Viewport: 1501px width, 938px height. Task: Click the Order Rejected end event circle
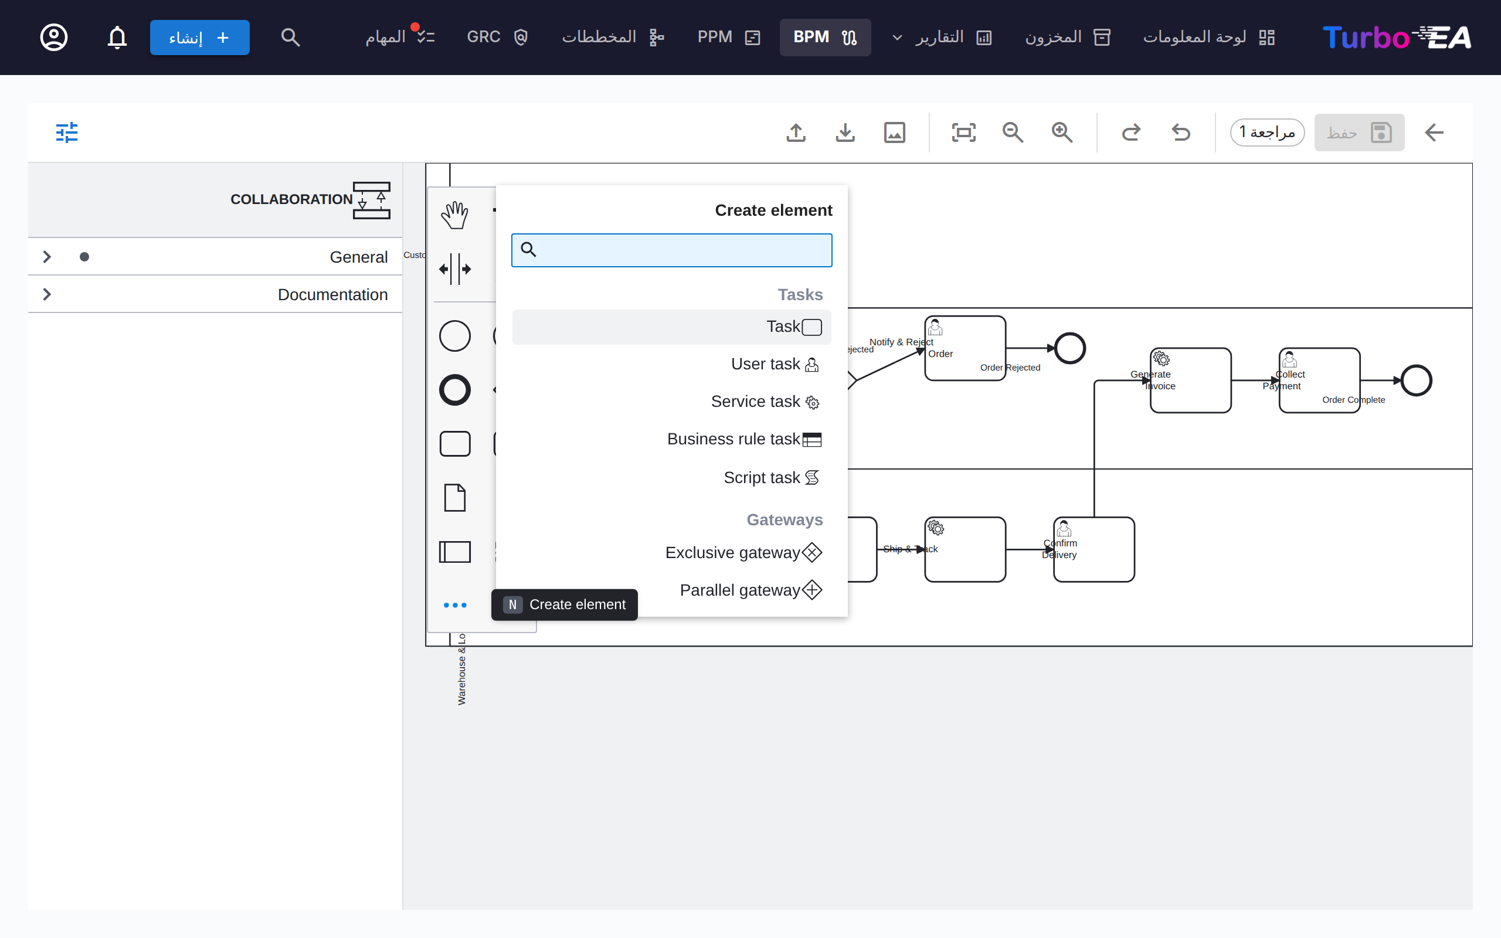(x=1070, y=349)
